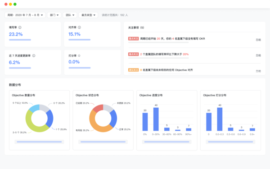The height and width of the screenshot is (169, 270).
Task: Click the yellow minimize window button
Action: pyautogui.click(x=10, y=4)
